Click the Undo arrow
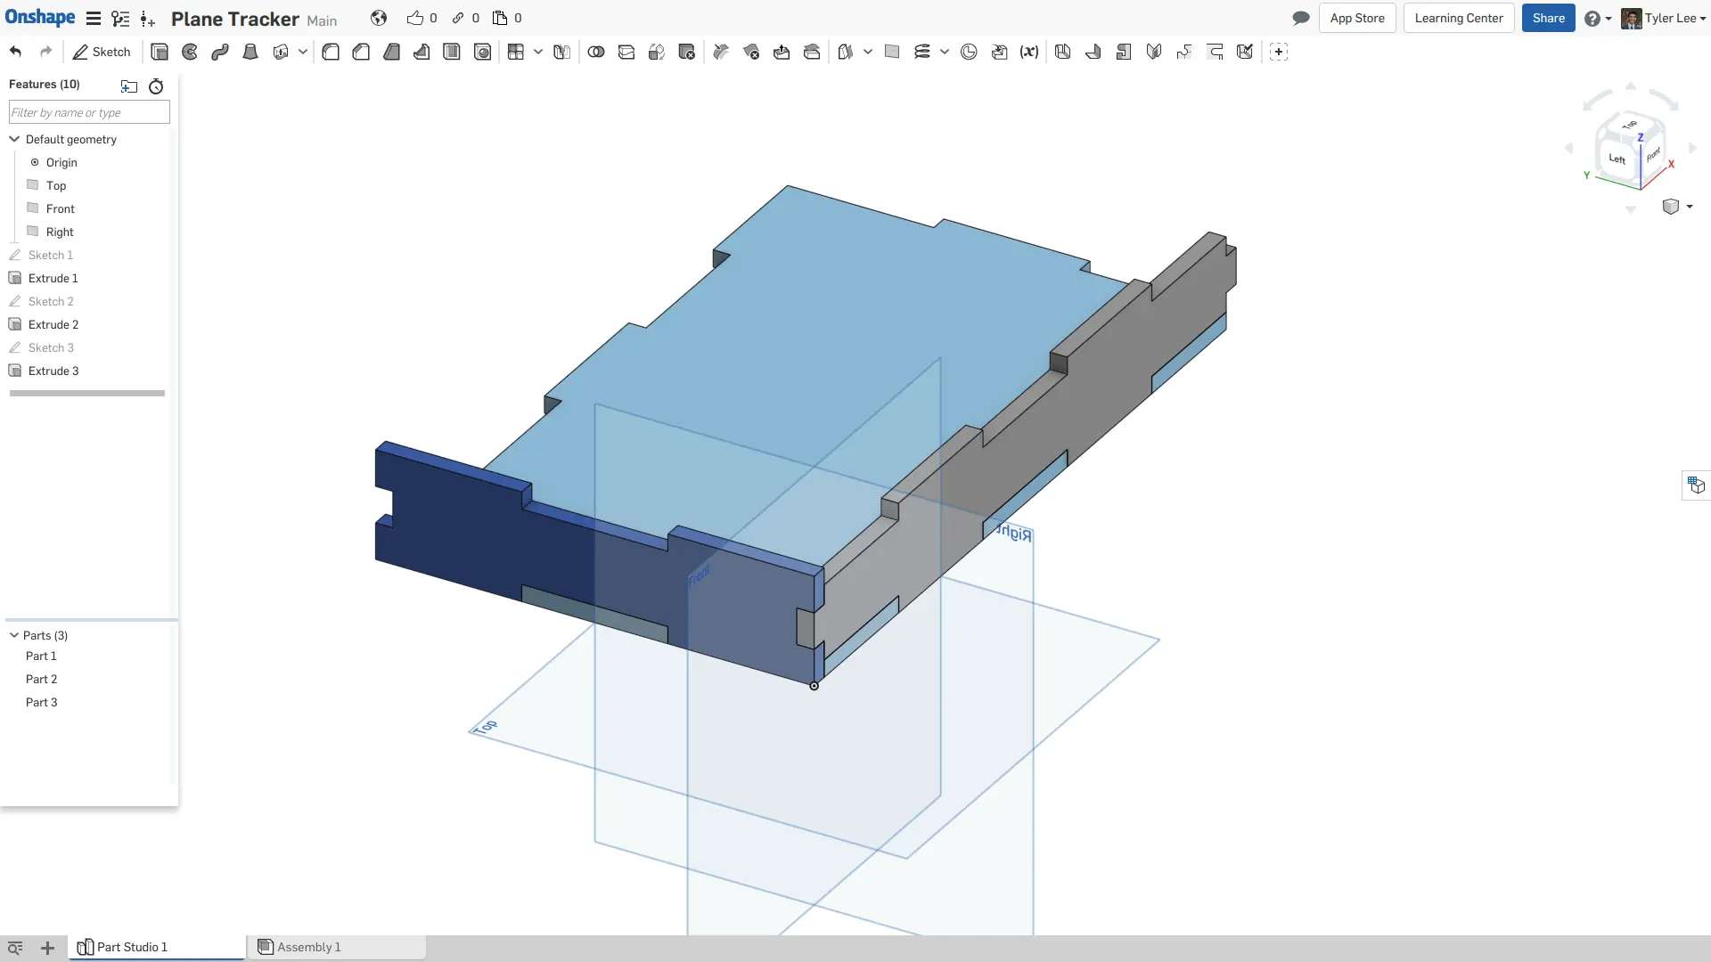 coord(14,52)
